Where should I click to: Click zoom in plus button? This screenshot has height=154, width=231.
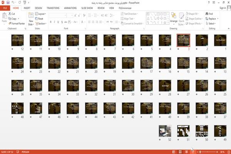pos(217,152)
